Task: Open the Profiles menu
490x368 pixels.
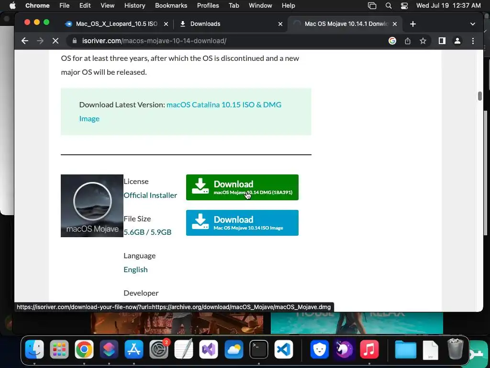Action: point(208,6)
